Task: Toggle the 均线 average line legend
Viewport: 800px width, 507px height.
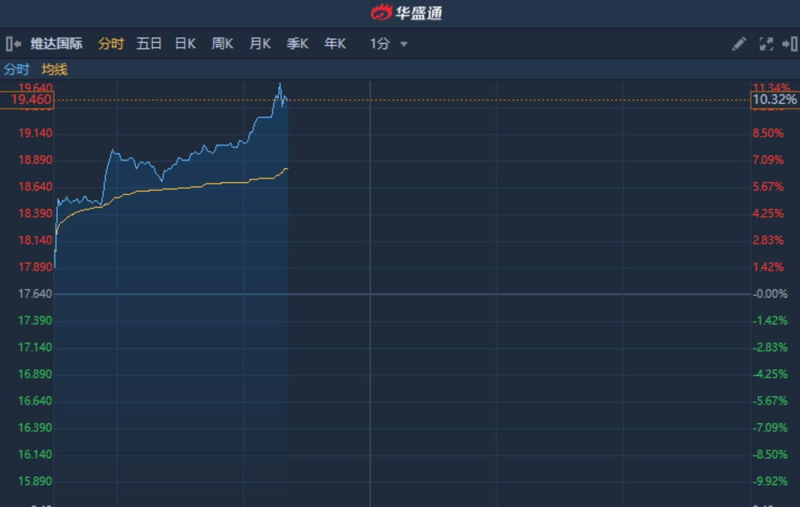Action: (54, 69)
